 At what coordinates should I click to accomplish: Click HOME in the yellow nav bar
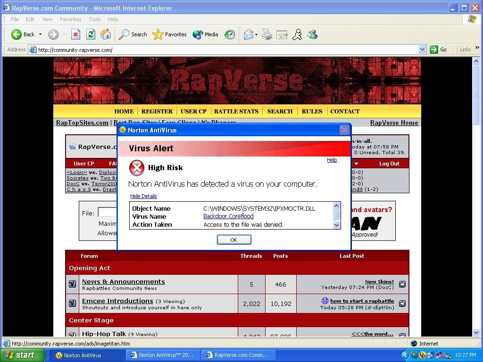124,111
